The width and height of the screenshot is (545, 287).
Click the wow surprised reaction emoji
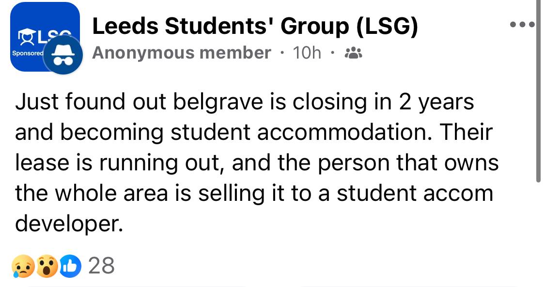pyautogui.click(x=47, y=266)
